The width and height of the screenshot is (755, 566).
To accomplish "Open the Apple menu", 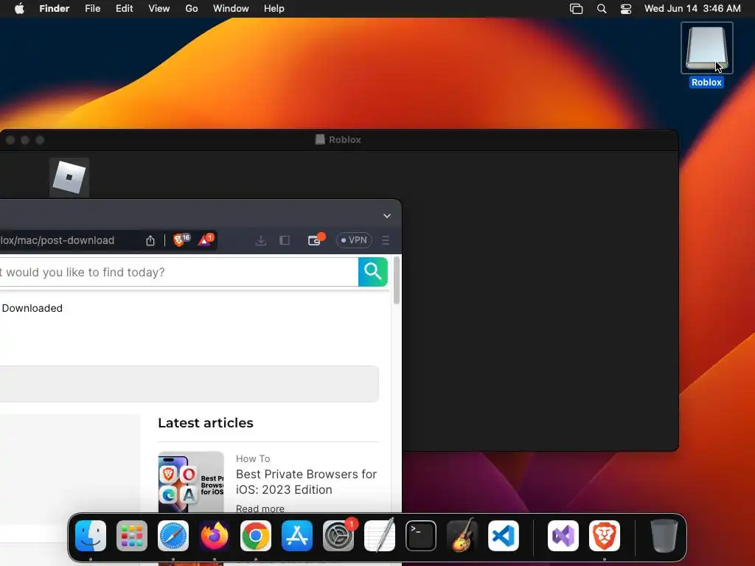I will [19, 9].
